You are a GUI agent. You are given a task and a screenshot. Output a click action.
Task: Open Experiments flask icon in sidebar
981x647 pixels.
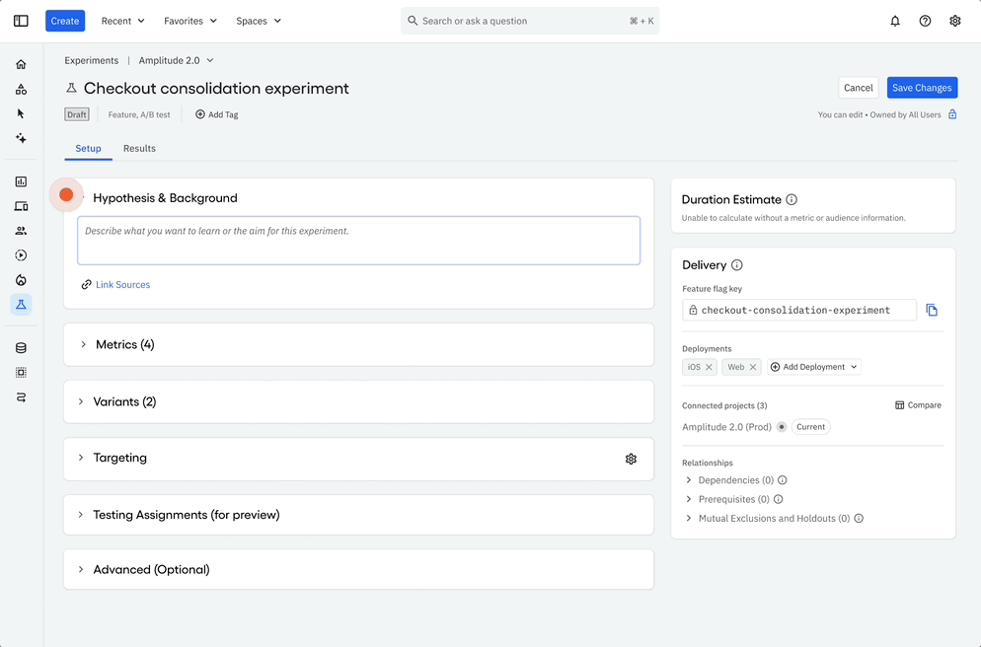coord(21,305)
